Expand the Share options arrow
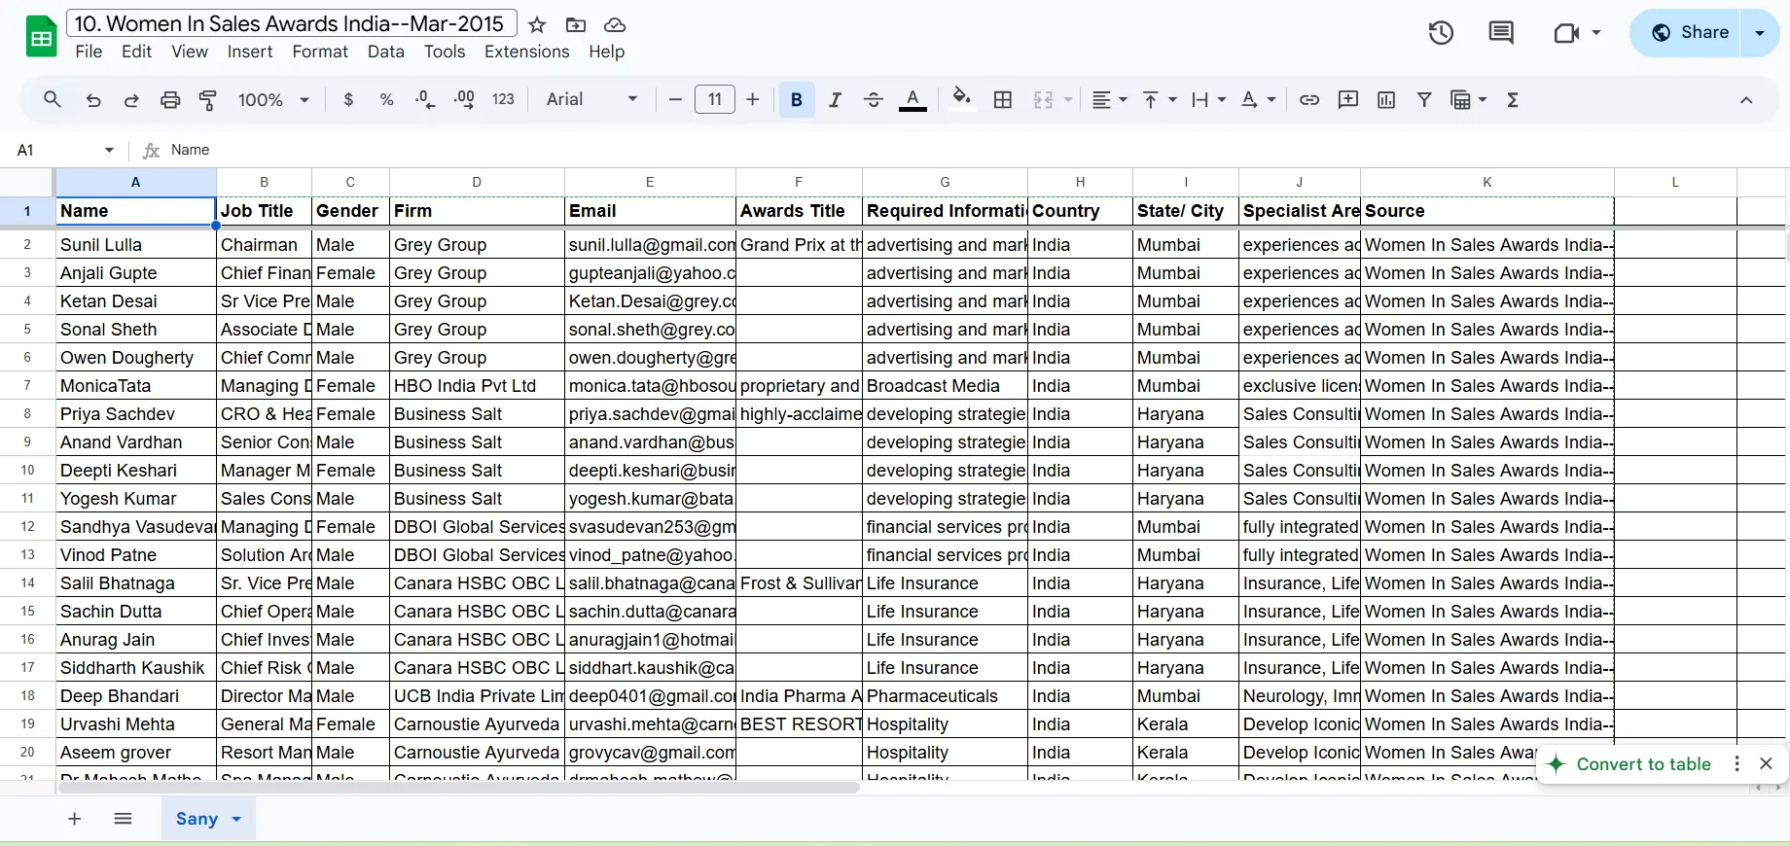This screenshot has width=1790, height=846. pos(1760,32)
